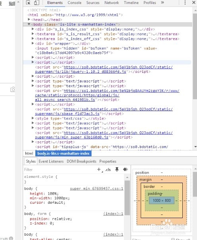Click the element.style rule
Image resolution: width=197 pixels, height=240 pixels.
(41, 177)
